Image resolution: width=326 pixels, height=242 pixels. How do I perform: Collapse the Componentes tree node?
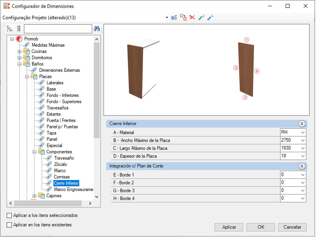point(34,152)
